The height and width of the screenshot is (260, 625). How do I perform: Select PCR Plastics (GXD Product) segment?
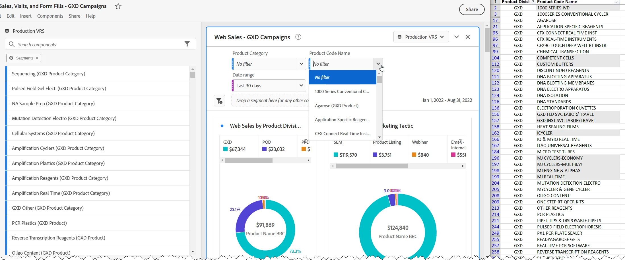[x=98, y=223]
